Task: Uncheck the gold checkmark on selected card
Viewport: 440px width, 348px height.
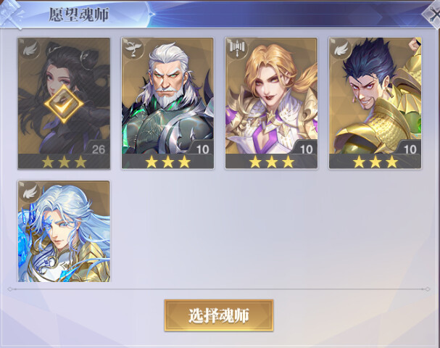Action: pyautogui.click(x=64, y=104)
